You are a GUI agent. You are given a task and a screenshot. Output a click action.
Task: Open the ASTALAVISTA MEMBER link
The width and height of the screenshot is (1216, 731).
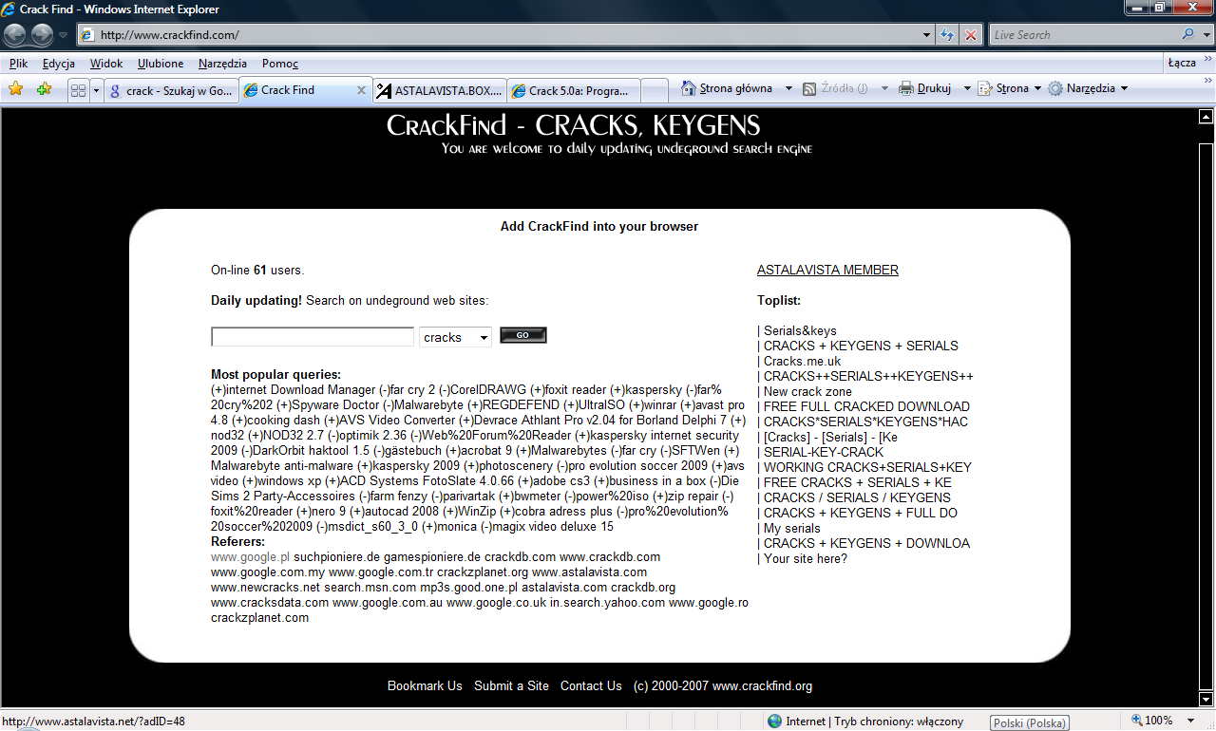(x=827, y=271)
